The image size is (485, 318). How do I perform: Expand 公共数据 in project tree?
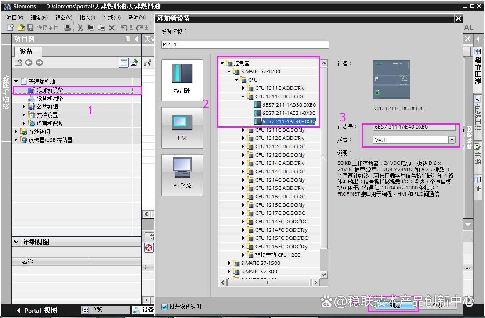coord(24,107)
